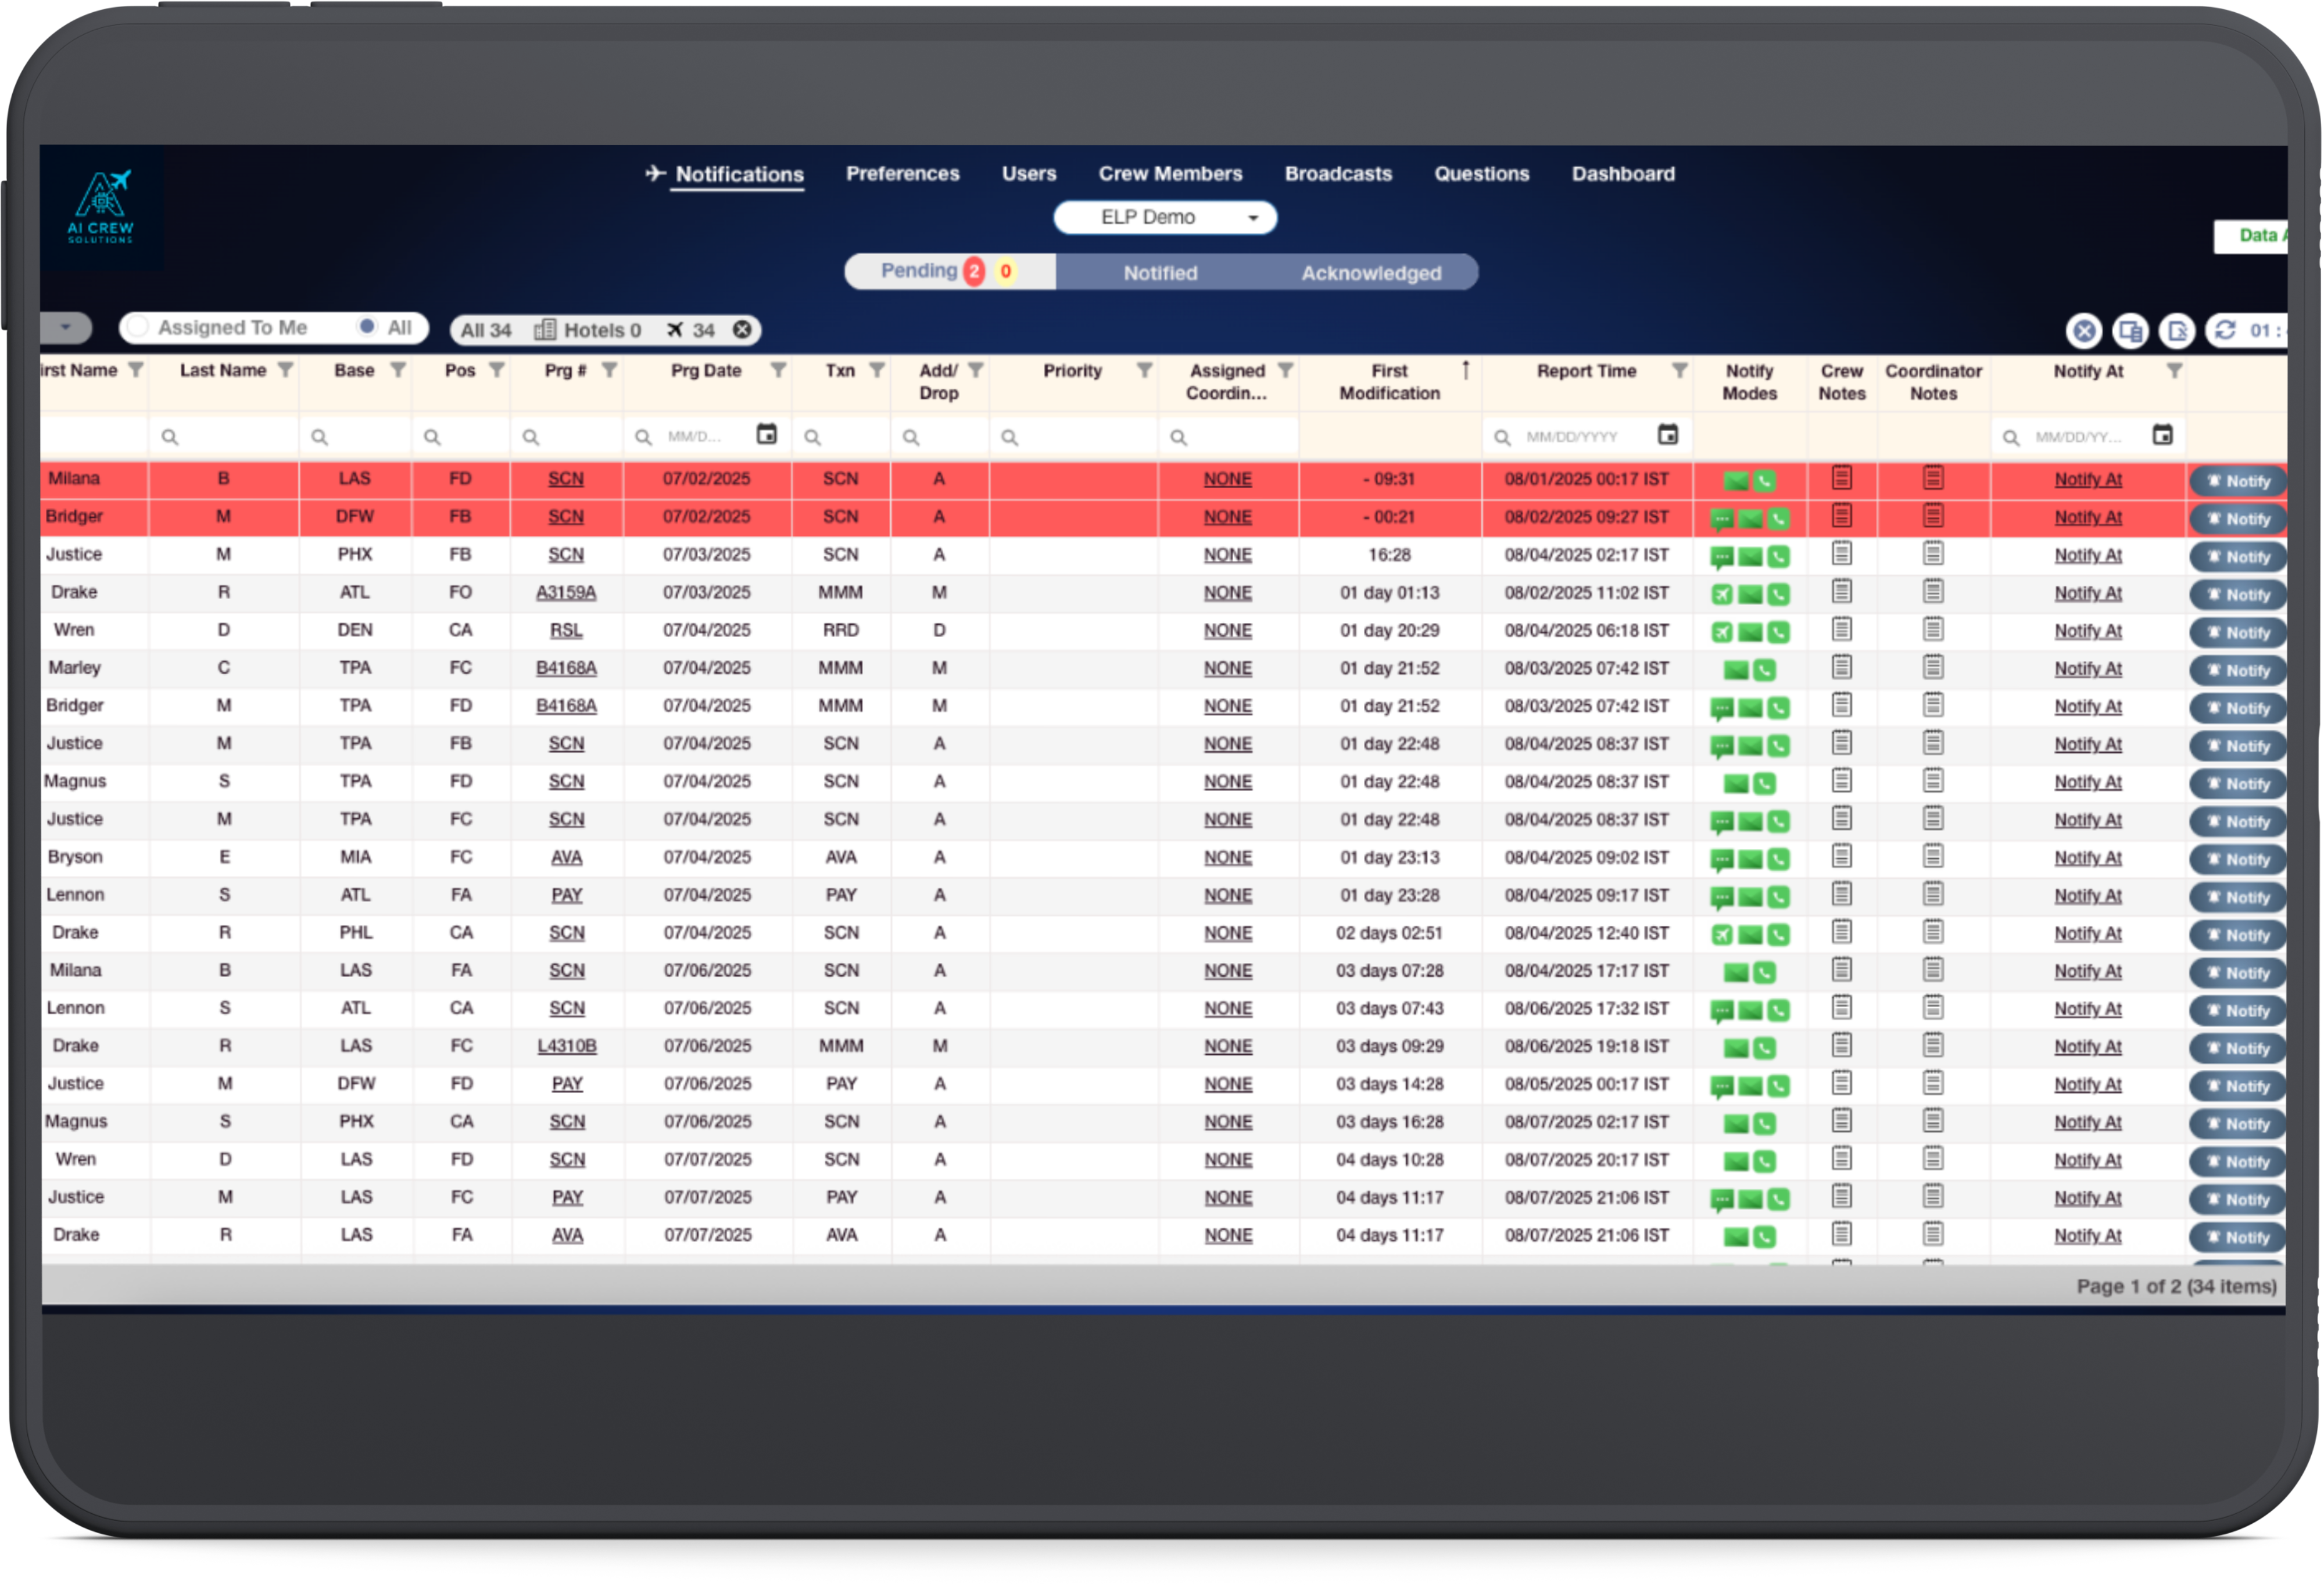Expand the gray dropdown left of Assigned To Me
This screenshot has height=1586, width=2324.
[66, 327]
